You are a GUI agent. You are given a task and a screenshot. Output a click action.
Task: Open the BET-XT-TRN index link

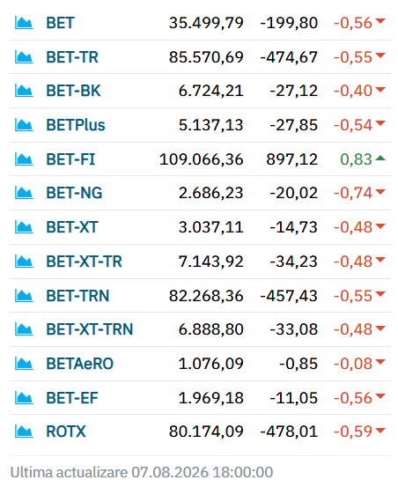click(x=90, y=329)
